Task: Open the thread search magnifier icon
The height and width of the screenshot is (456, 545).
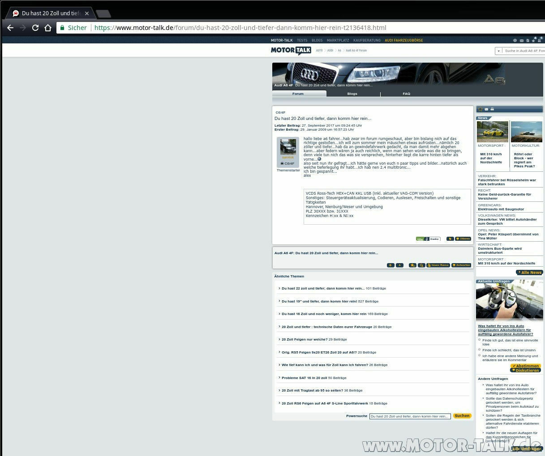Action: coord(421,265)
